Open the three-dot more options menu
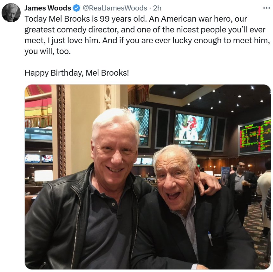The image size is (273, 272). [266, 8]
